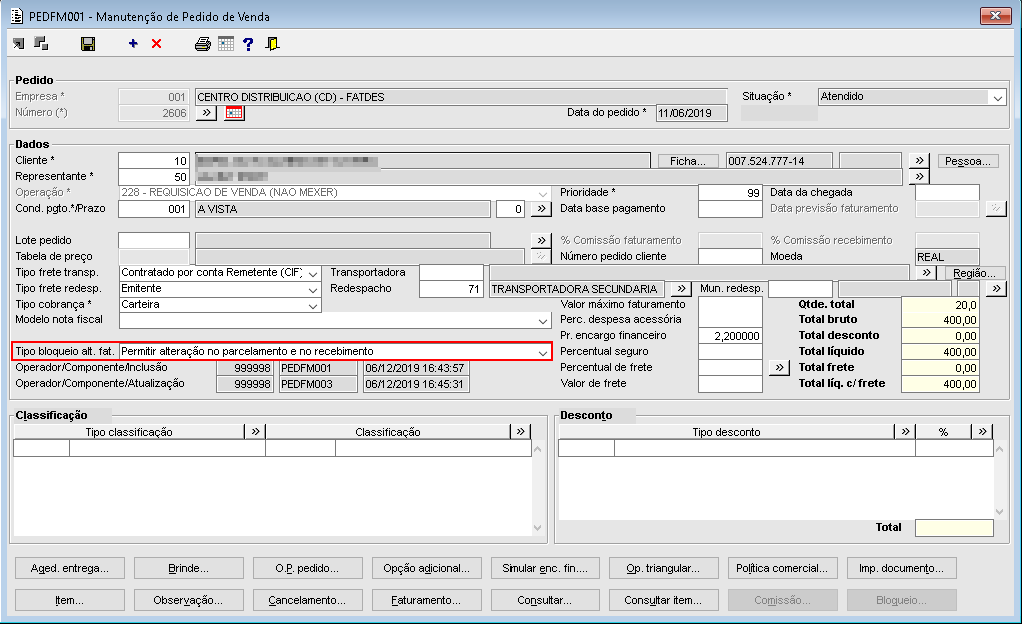Click lookup arrows next to Pessoa button
Image resolution: width=1022 pixels, height=624 pixels.
pos(919,160)
